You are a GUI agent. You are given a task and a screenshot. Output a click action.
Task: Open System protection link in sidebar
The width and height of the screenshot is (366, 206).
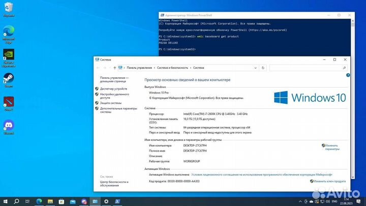point(111,103)
